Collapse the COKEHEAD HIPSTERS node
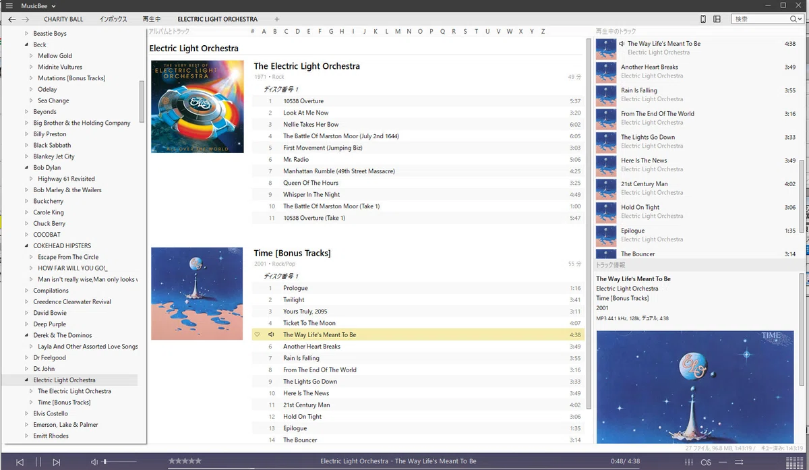The image size is (809, 470). coord(26,245)
